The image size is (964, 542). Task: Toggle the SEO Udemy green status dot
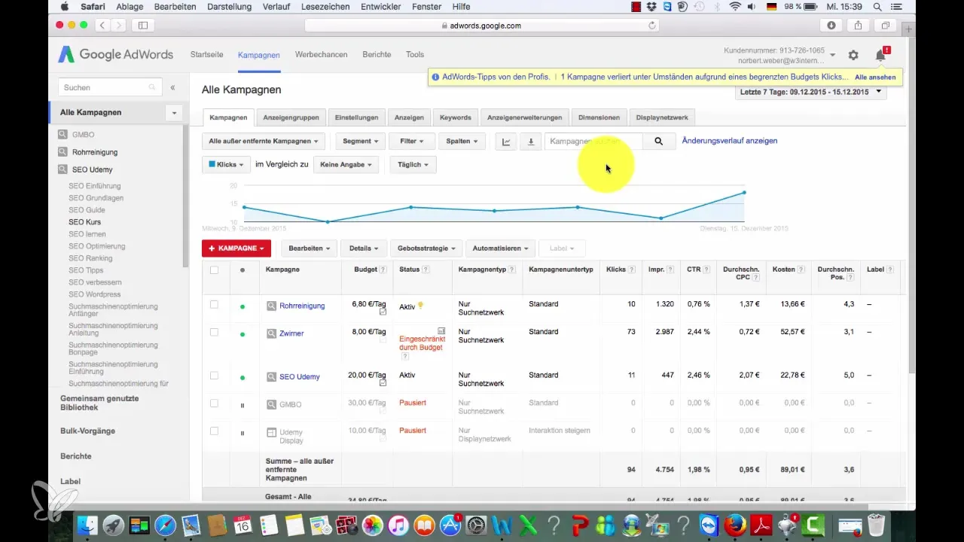click(243, 377)
